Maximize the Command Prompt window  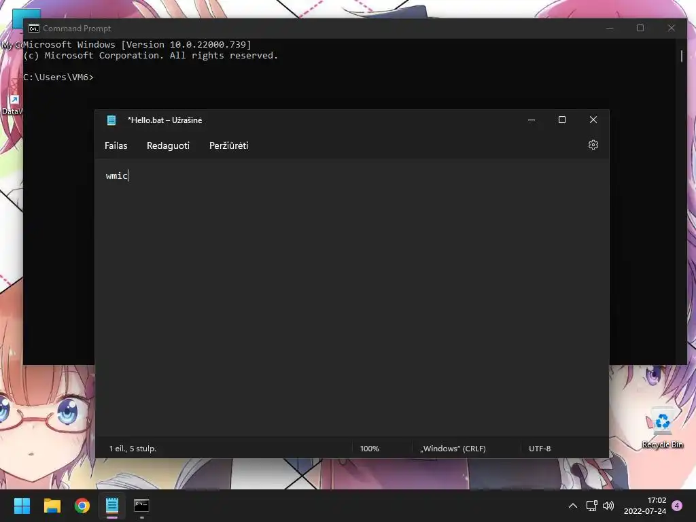coord(640,28)
